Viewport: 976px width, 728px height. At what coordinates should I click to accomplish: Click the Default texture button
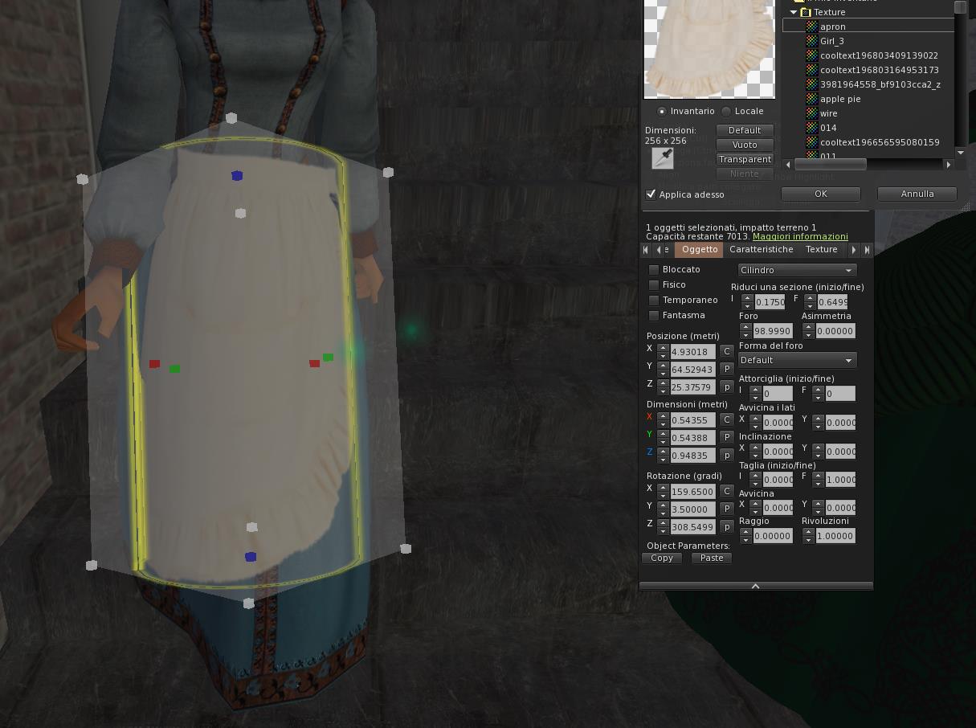click(745, 130)
